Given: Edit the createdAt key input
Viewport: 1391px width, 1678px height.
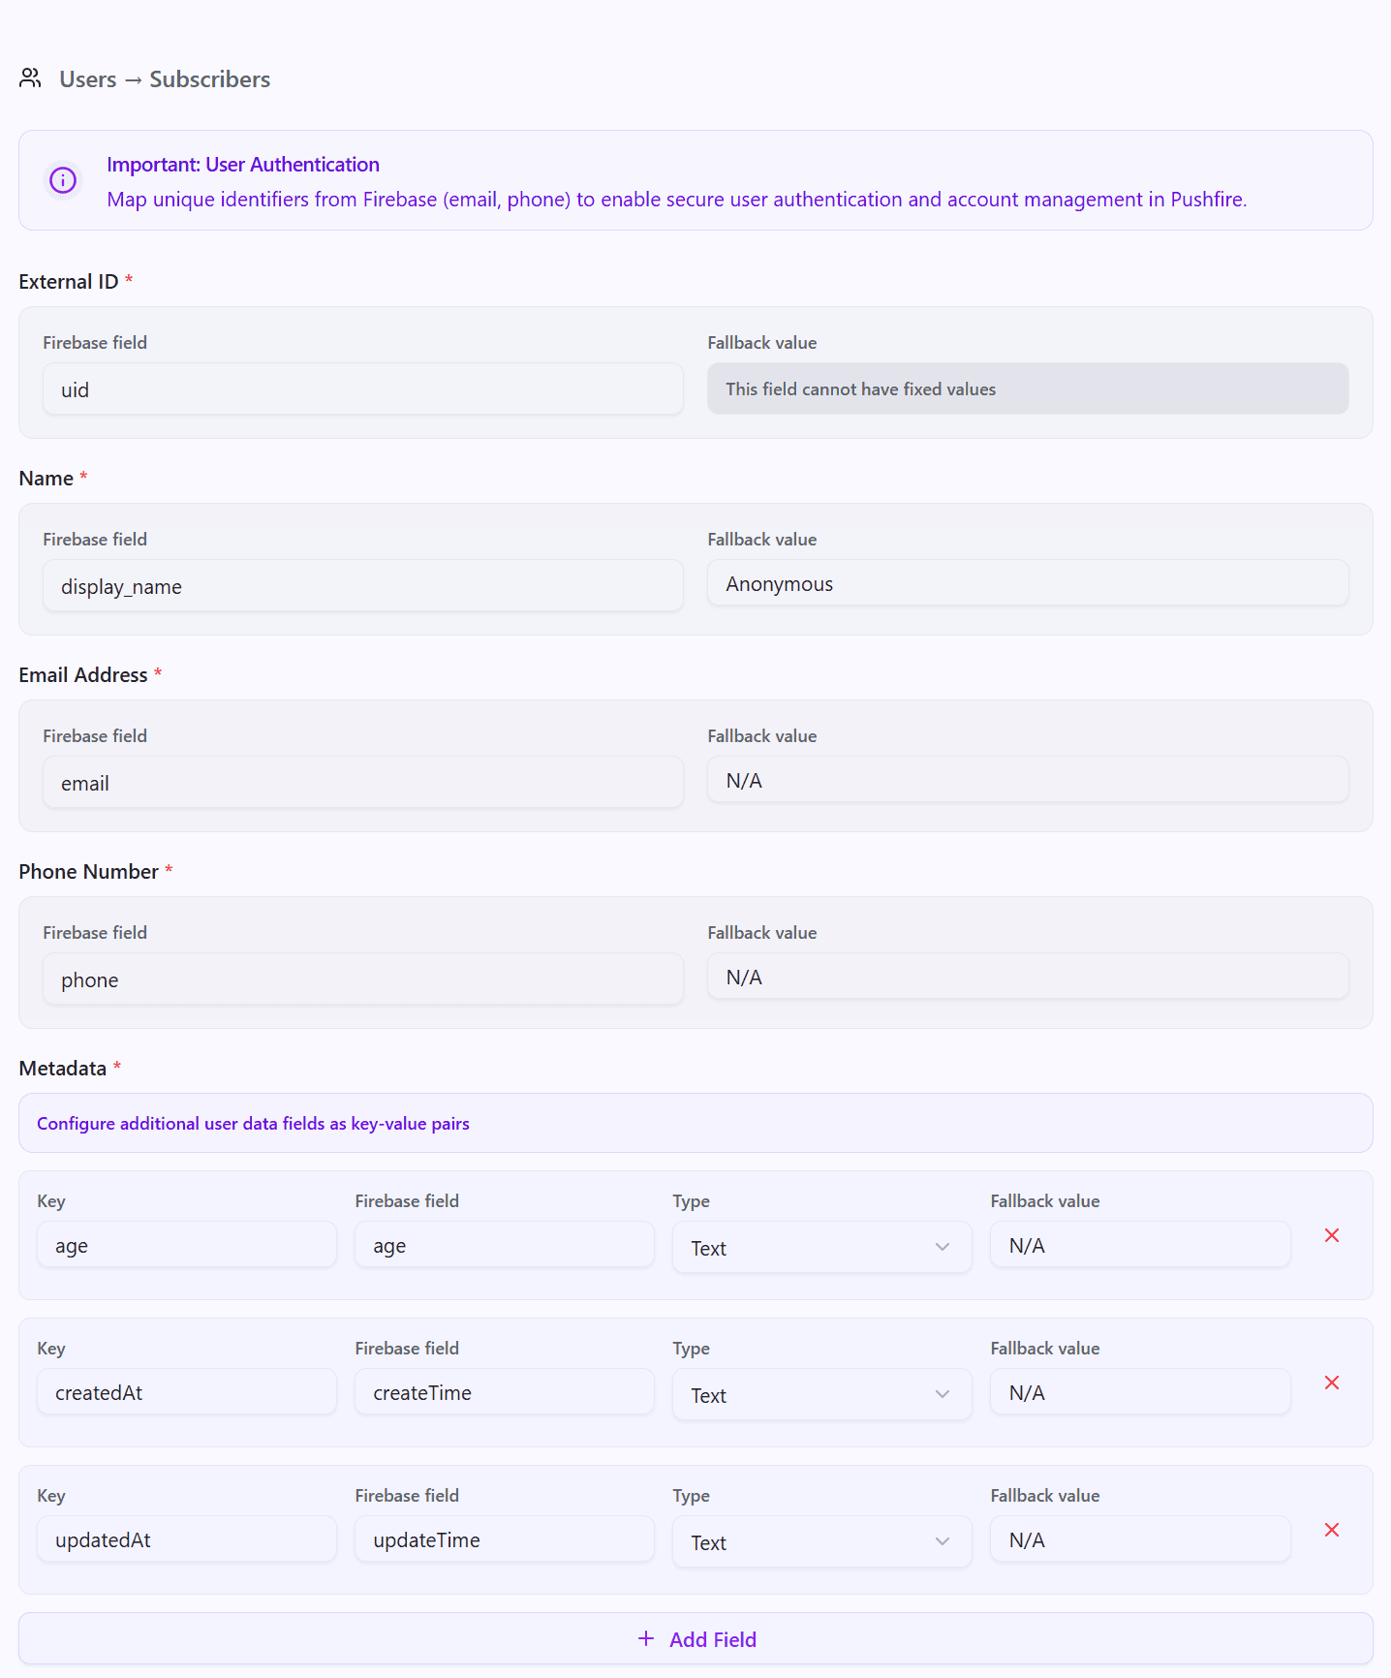Looking at the screenshot, I should [186, 1393].
